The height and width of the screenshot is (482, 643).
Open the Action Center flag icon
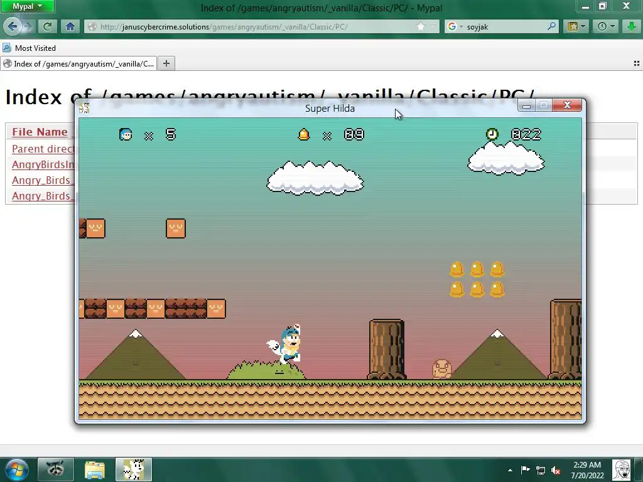tap(525, 470)
